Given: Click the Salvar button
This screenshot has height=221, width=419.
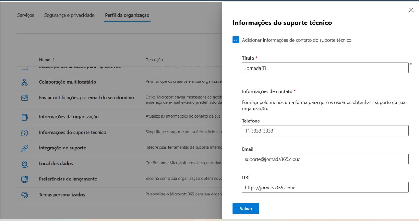Looking at the screenshot, I should click(x=246, y=208).
